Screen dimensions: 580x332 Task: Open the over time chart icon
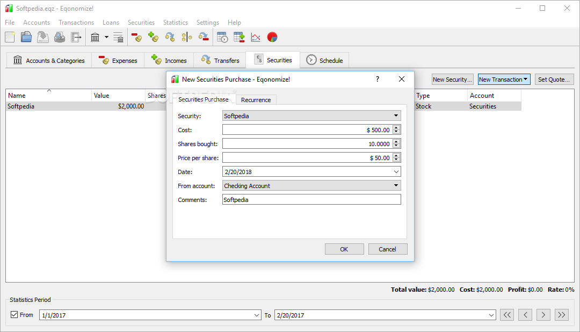pyautogui.click(x=256, y=37)
